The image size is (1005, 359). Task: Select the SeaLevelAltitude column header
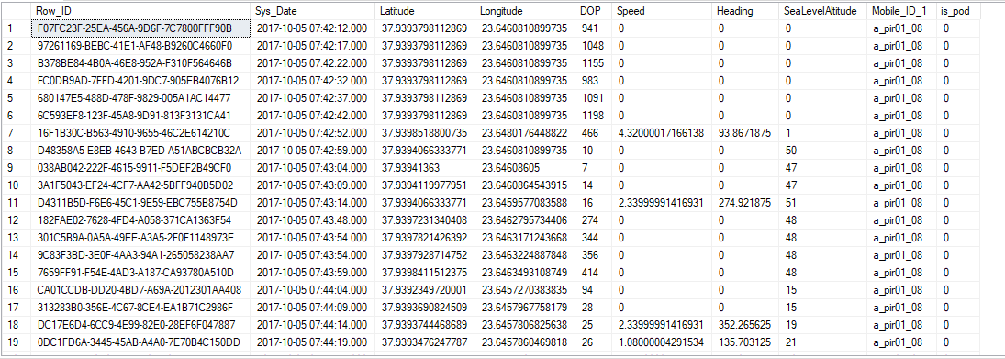pyautogui.click(x=823, y=11)
